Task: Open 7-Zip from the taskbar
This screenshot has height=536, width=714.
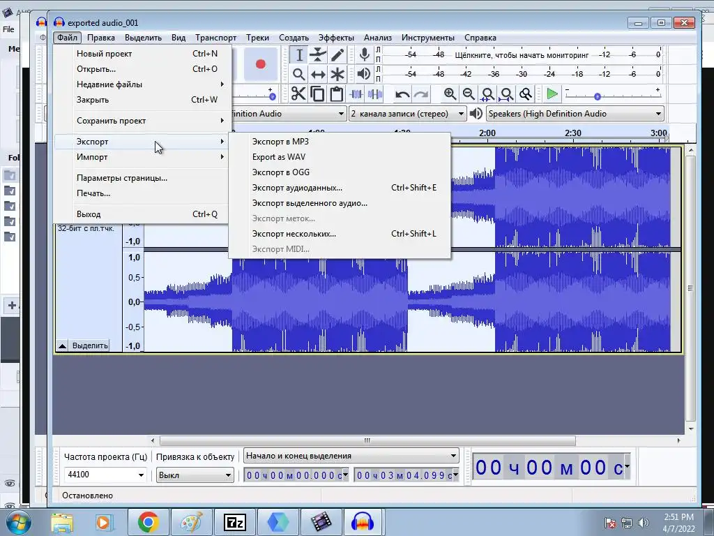Action: tap(235, 522)
